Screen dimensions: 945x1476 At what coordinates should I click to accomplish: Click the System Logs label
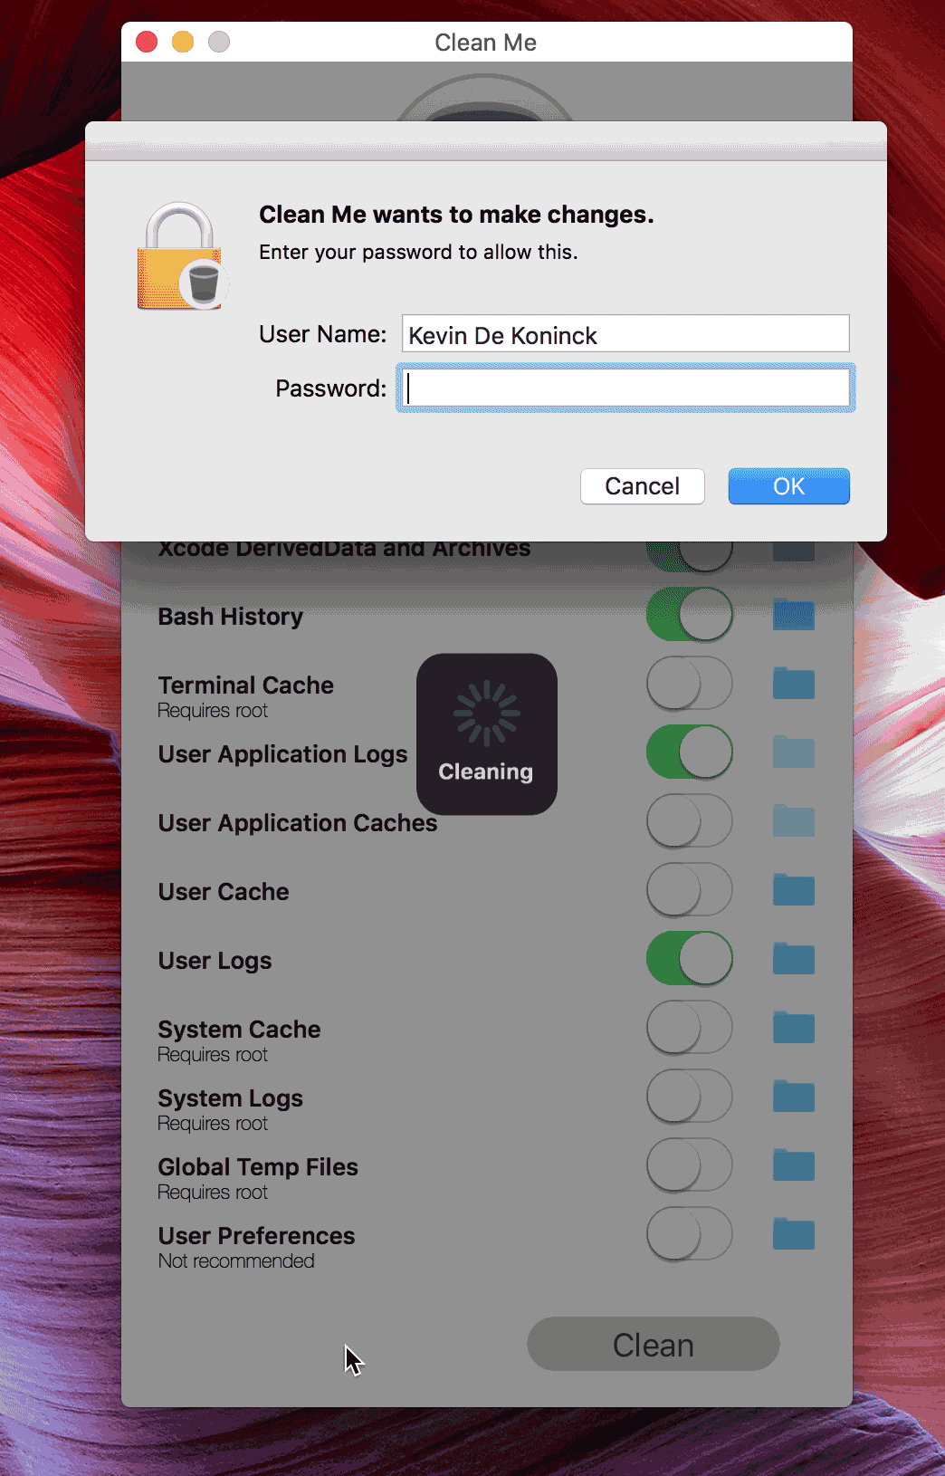230,1098
